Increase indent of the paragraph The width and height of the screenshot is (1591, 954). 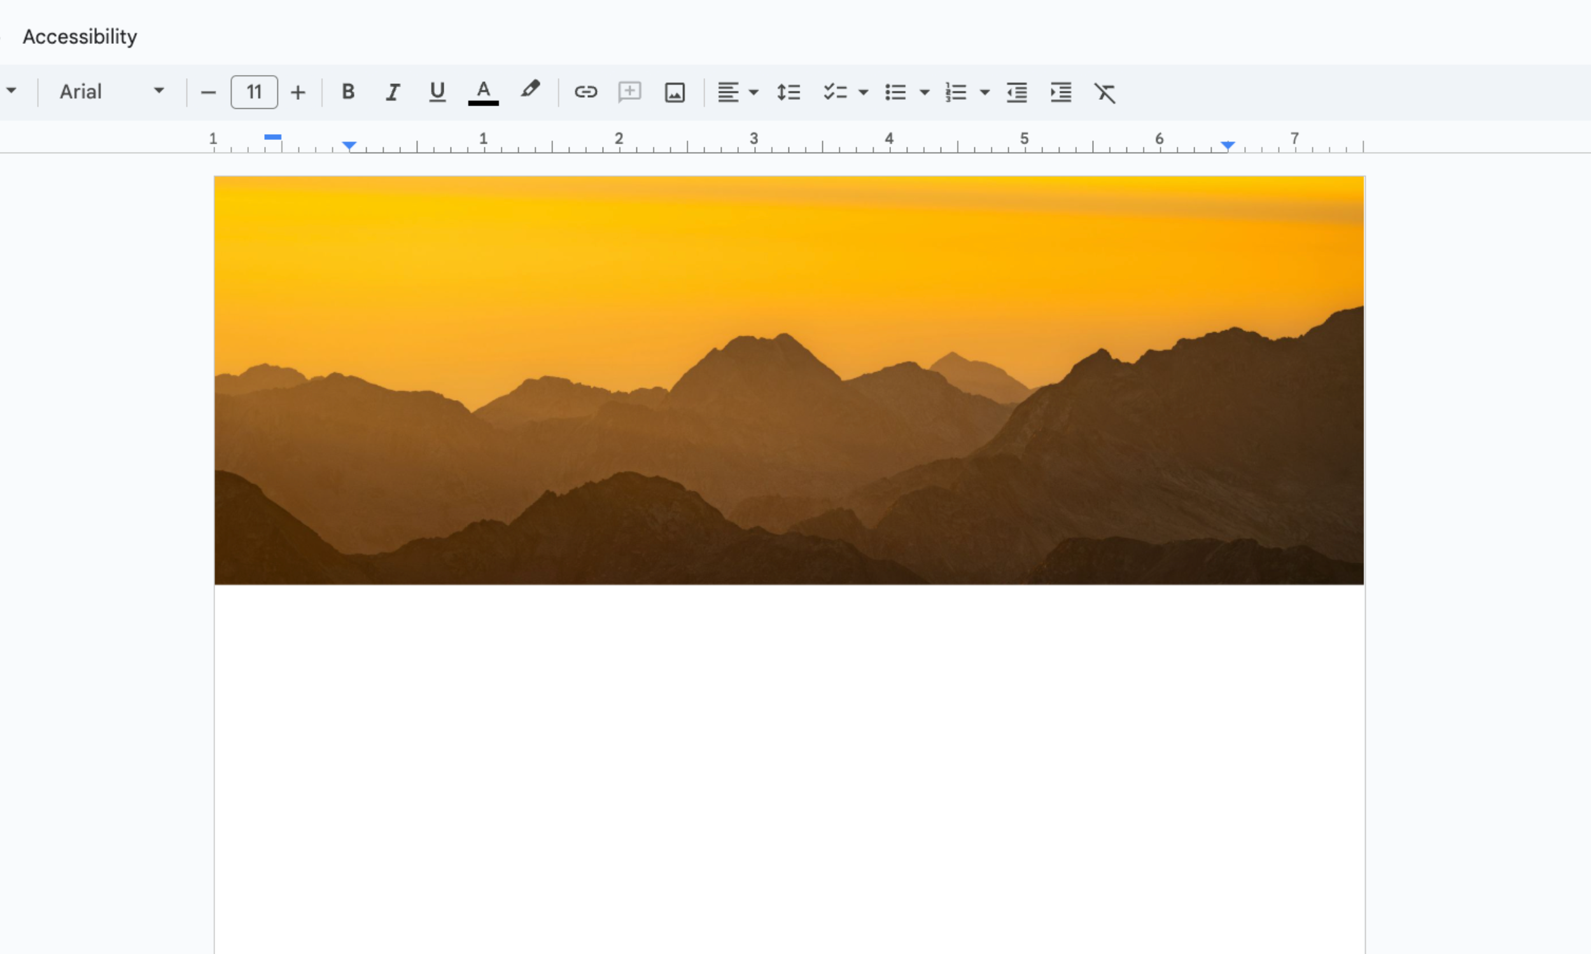tap(1060, 92)
